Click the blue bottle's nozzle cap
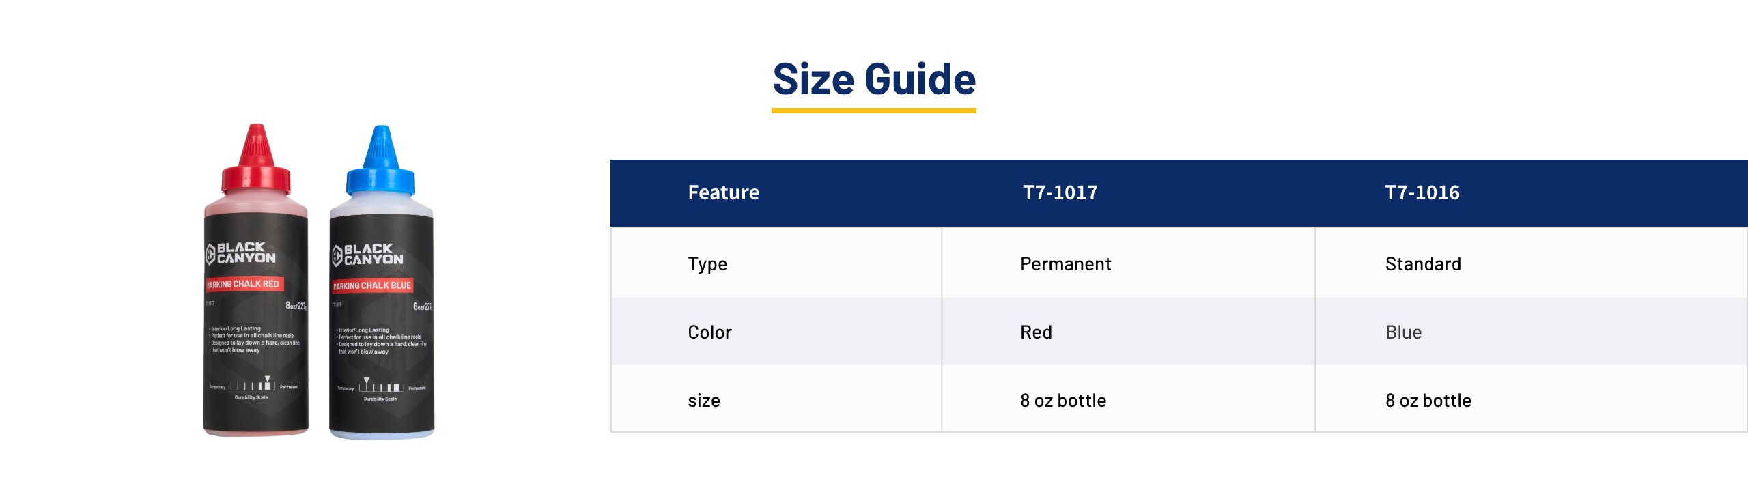Screen dimensions: 1748x486 (x=381, y=161)
